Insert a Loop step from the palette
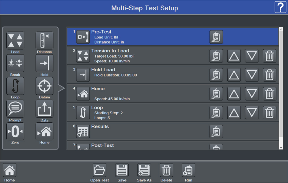Viewport: 288px width, 183px height. point(15,86)
